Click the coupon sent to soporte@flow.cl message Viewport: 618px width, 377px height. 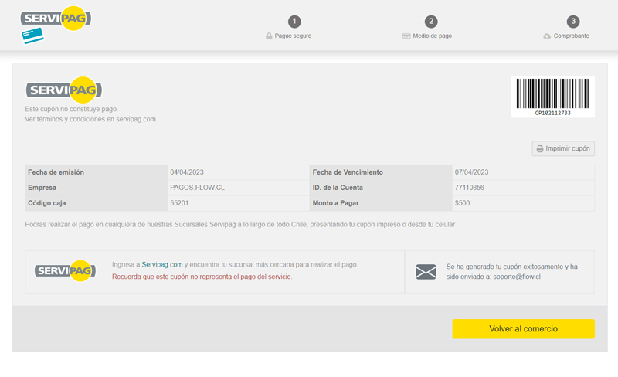point(512,272)
